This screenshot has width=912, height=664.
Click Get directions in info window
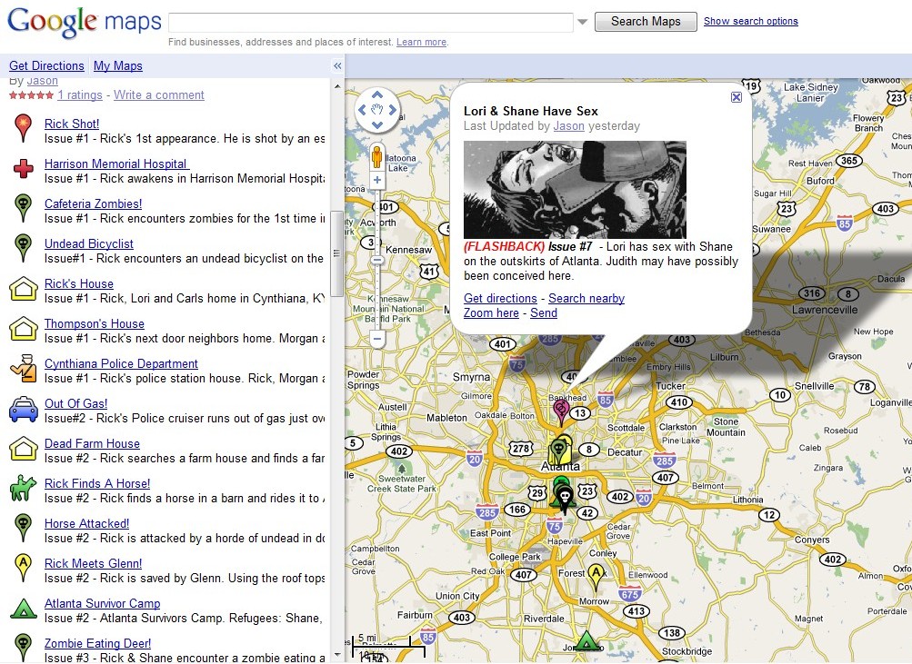[500, 298]
